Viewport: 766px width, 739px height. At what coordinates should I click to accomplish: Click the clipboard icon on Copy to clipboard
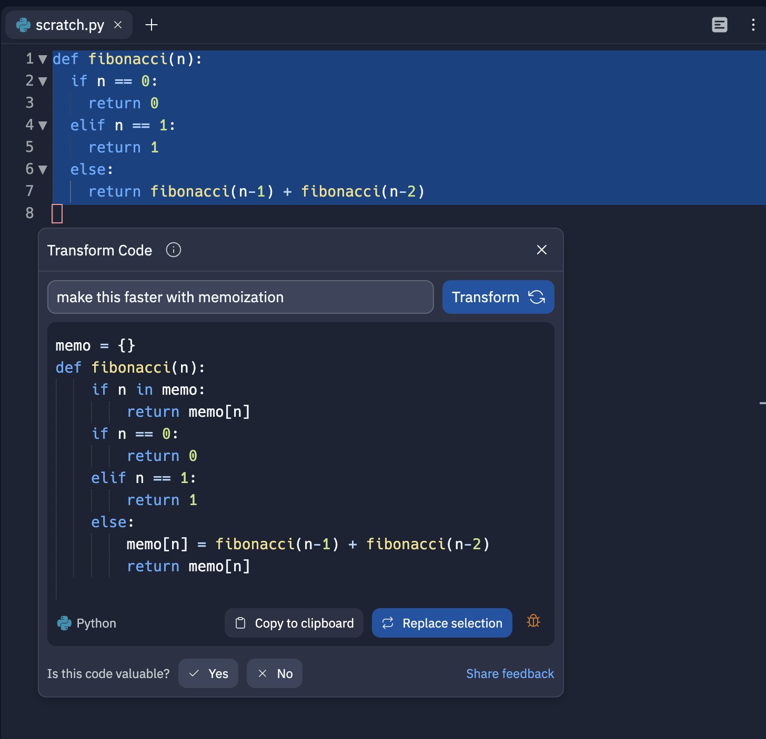[240, 622]
